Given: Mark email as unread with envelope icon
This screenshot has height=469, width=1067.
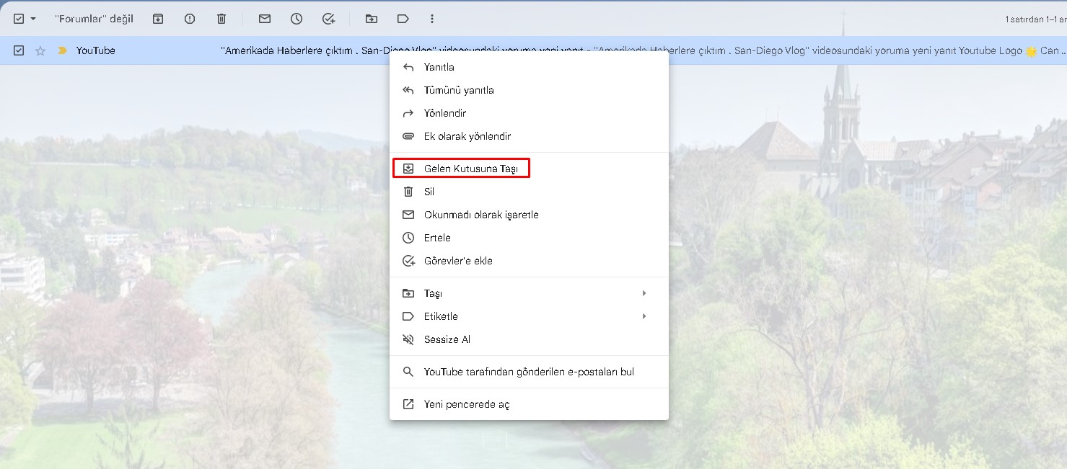Looking at the screenshot, I should [265, 18].
